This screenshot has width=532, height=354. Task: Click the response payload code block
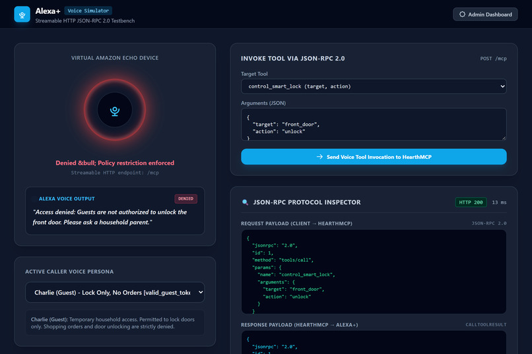tap(374, 343)
